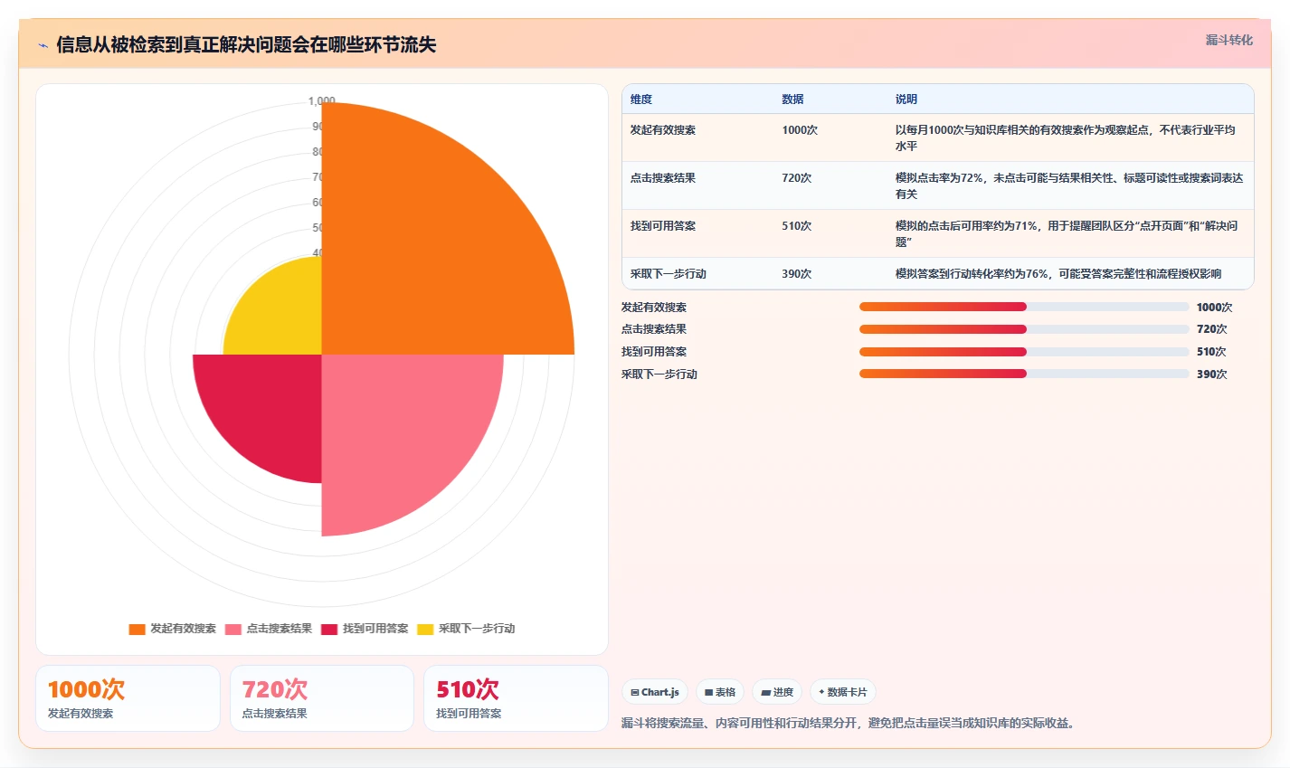Click the 找到可用答案 progress bar
This screenshot has height=768, width=1290.
coord(1024,352)
